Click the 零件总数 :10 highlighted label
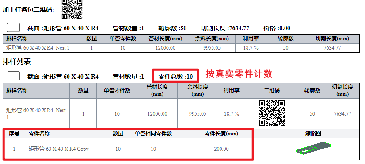Image resolution: width=365 pixels, height=164 pixels. pyautogui.click(x=175, y=76)
